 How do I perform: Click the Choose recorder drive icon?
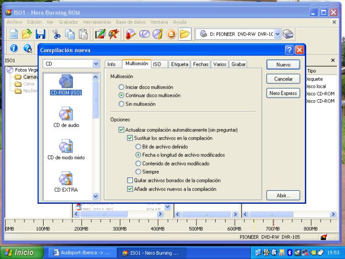click(x=288, y=34)
